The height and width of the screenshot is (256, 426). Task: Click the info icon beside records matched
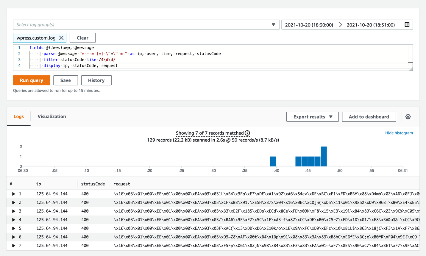coord(247,133)
